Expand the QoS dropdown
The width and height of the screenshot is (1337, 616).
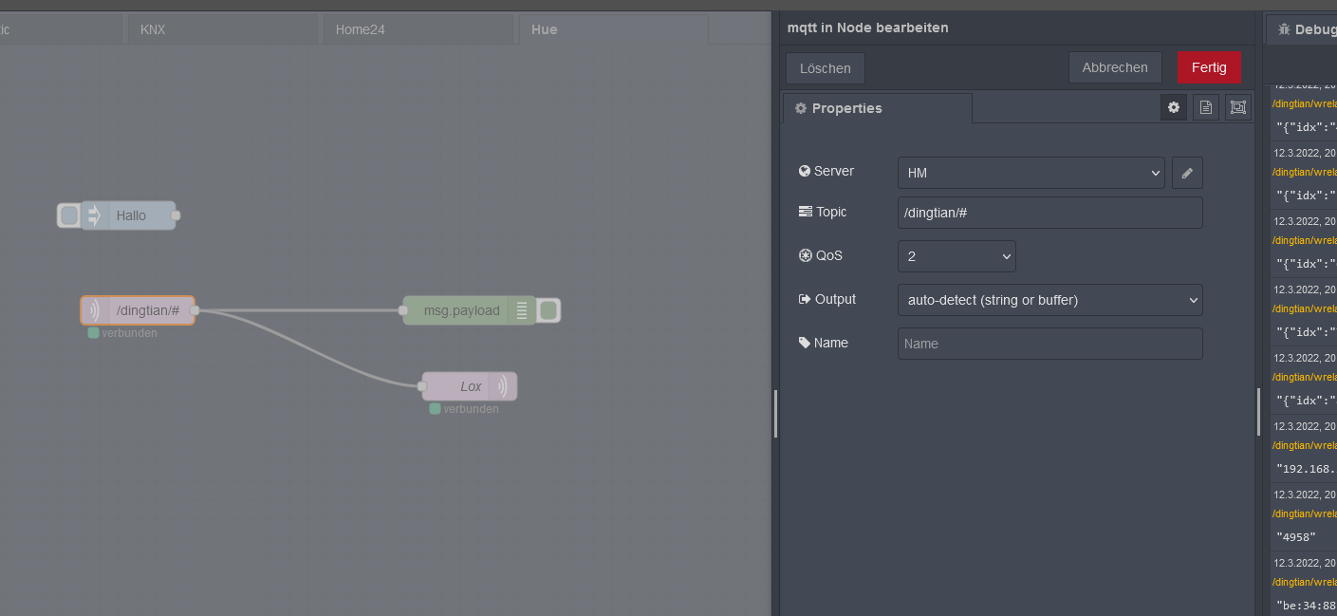pos(956,256)
